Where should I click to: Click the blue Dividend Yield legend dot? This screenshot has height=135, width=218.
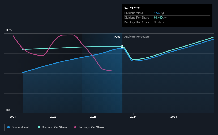click(x=8, y=127)
